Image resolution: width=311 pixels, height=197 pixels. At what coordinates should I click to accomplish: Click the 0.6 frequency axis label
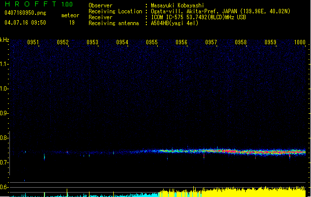[4, 187]
